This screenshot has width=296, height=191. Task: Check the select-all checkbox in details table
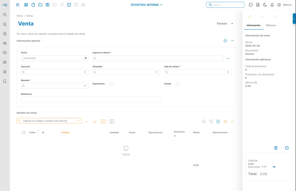[x=24, y=133]
